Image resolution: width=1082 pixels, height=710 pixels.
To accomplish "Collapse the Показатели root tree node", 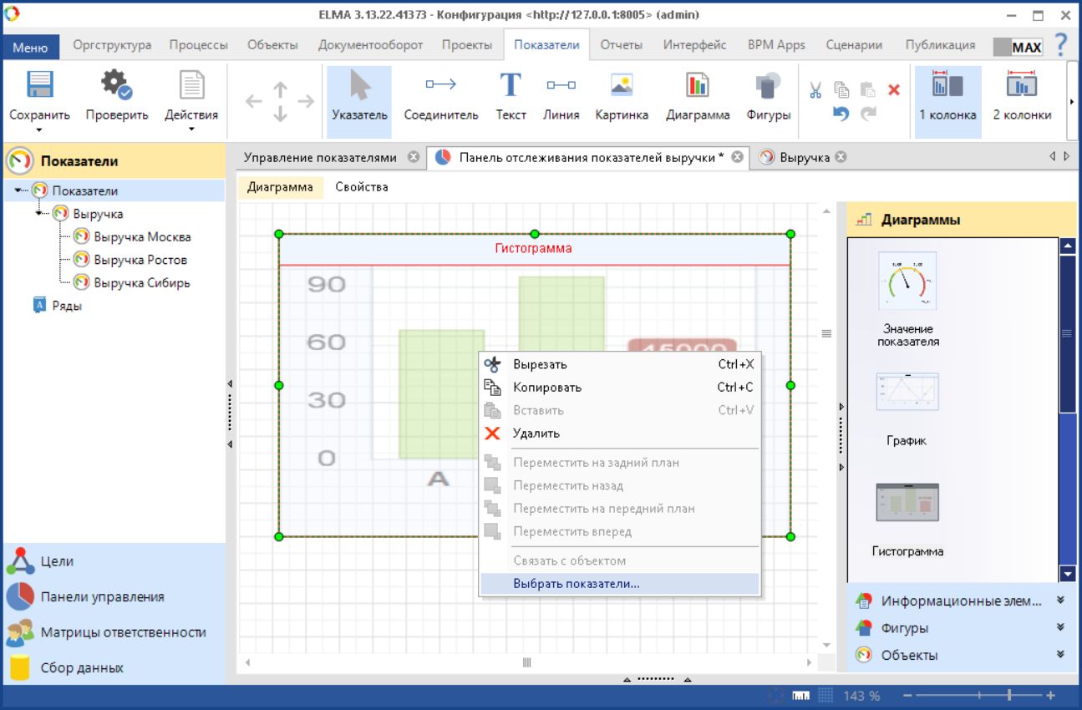I will coord(18,190).
